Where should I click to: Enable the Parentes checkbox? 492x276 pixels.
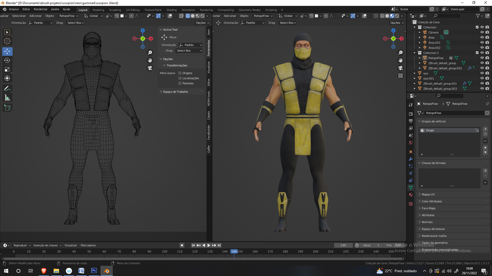180,84
